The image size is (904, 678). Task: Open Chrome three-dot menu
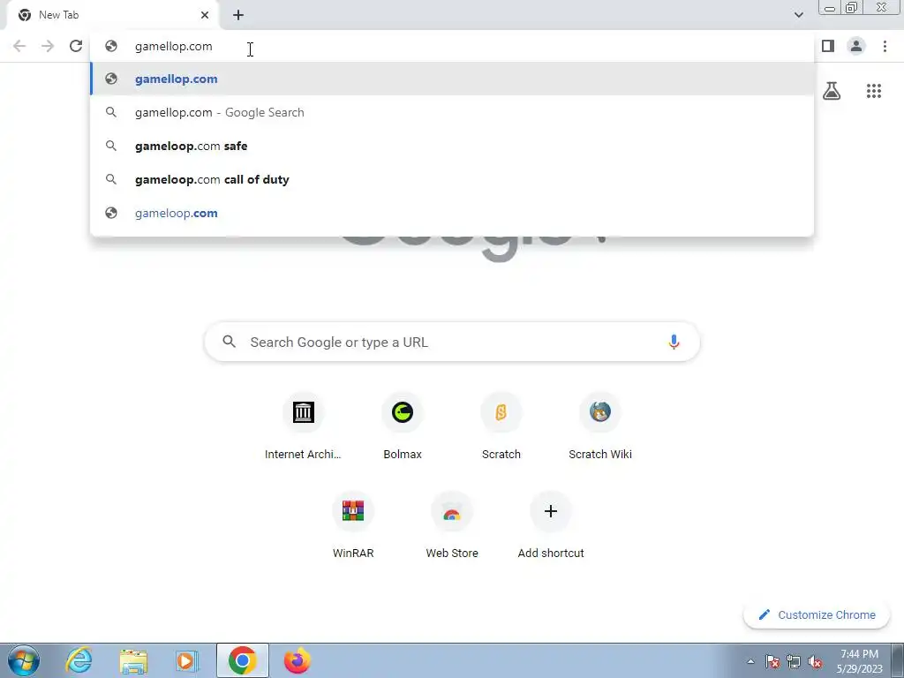[885, 46]
